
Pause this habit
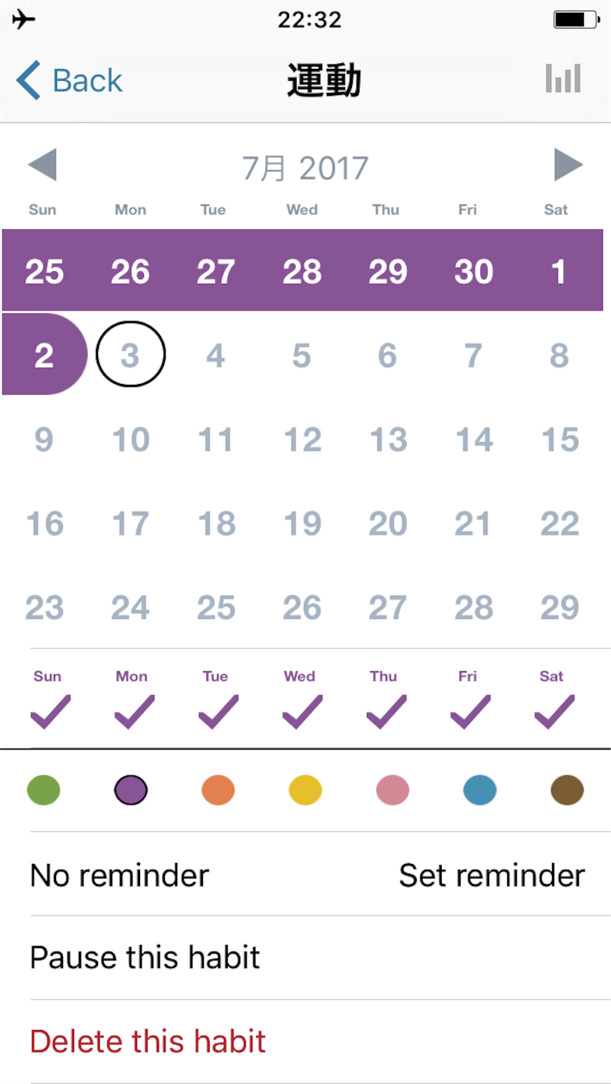[x=145, y=957]
